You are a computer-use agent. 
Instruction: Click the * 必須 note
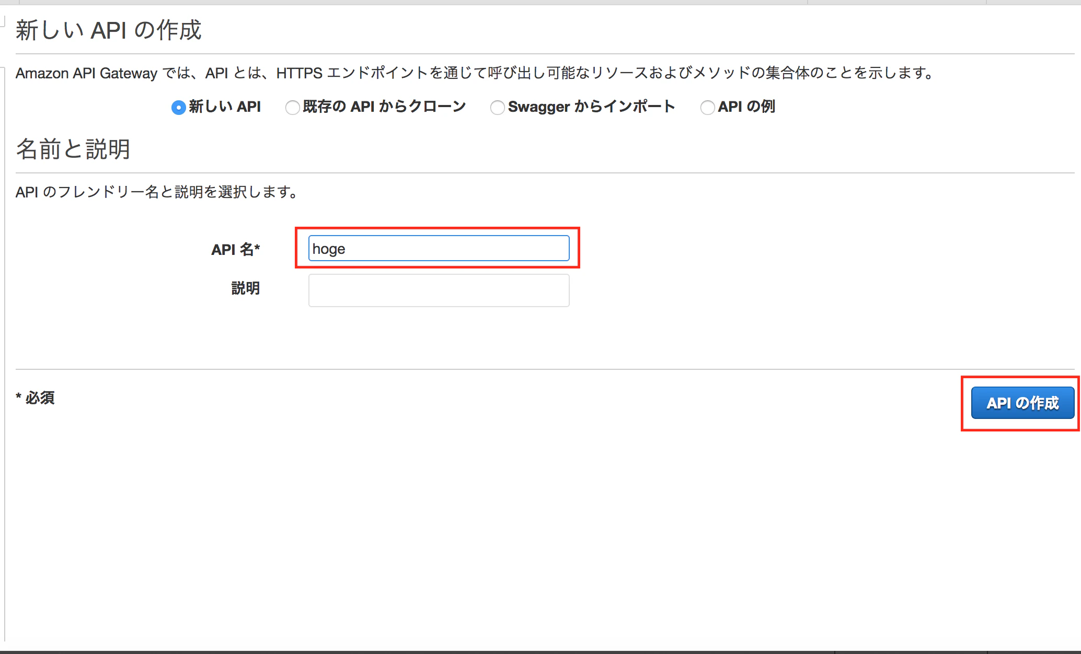point(35,398)
